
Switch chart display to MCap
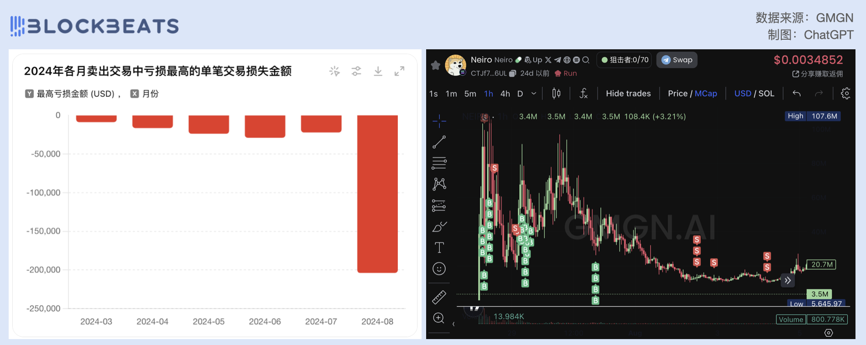click(x=706, y=94)
